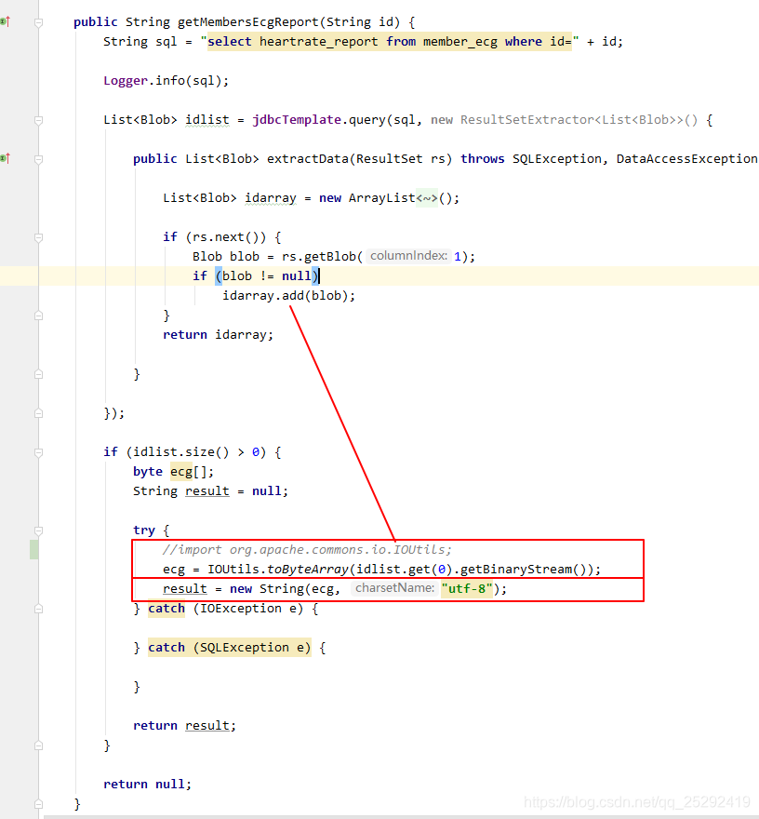This screenshot has width=759, height=819.
Task: Click the underlined idarray variable declaration
Action: click(x=271, y=198)
